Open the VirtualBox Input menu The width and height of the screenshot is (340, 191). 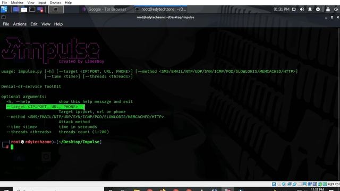click(x=42, y=3)
